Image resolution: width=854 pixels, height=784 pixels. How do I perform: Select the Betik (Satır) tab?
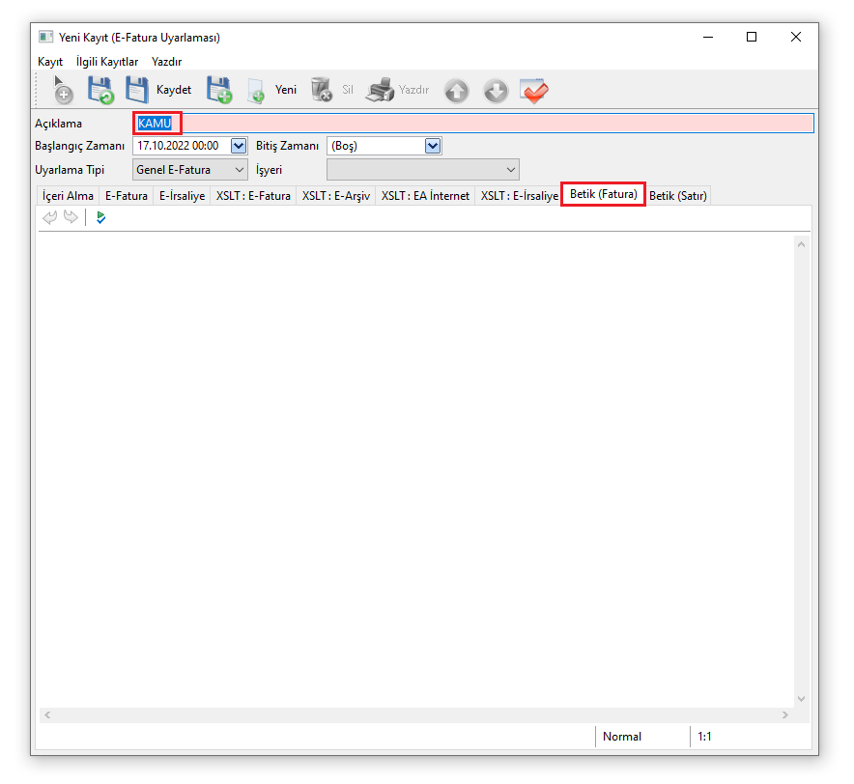[678, 196]
